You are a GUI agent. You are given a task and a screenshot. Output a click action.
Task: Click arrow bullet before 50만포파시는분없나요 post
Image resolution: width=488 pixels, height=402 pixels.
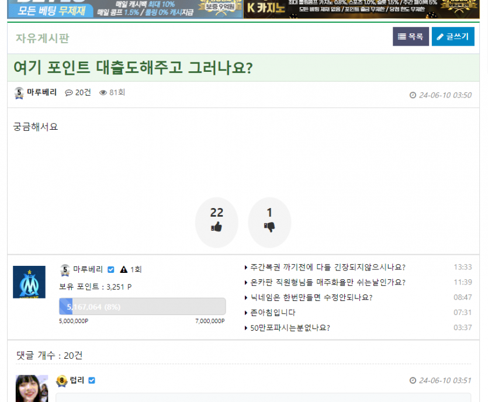pyautogui.click(x=246, y=328)
